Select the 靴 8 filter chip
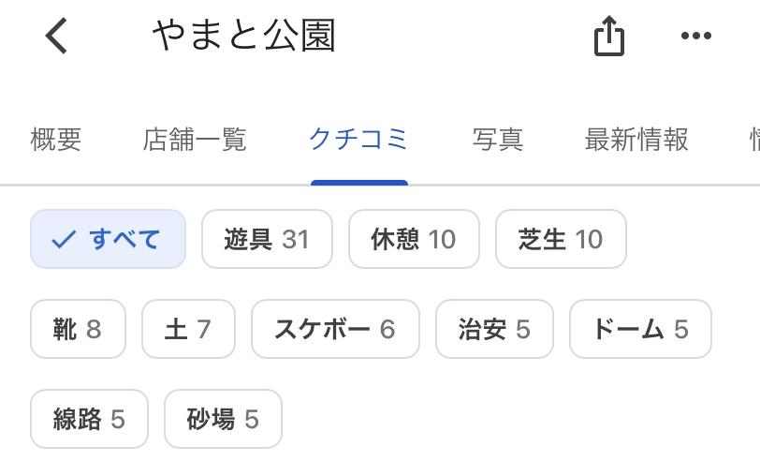This screenshot has height=461, width=760. click(78, 329)
